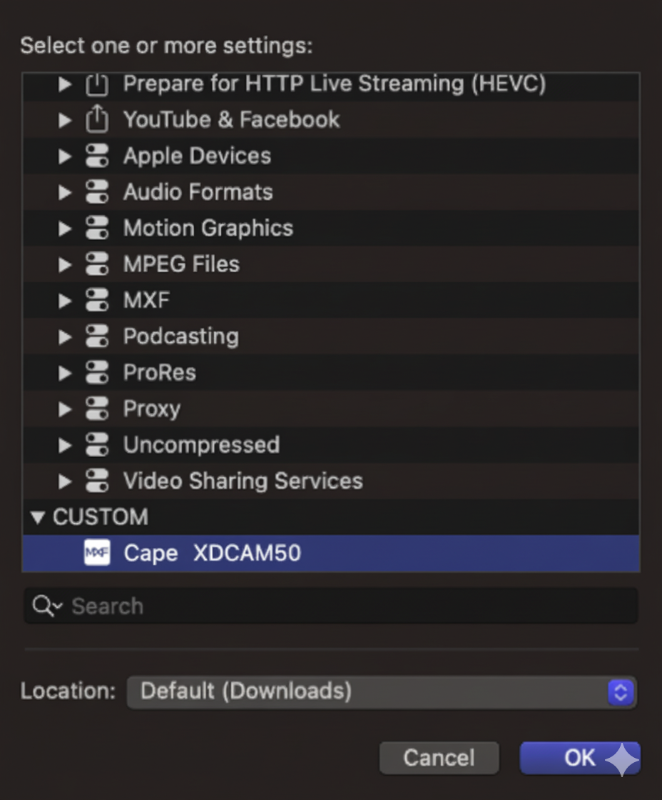Image resolution: width=662 pixels, height=800 pixels.
Task: Click the search scope chevron in the search bar
Action: pos(54,606)
